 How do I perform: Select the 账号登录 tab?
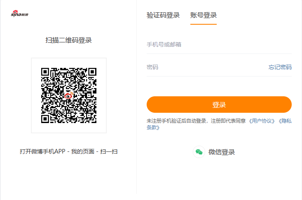tap(204, 15)
